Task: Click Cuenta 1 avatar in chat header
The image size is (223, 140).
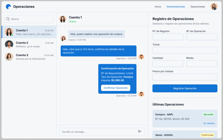Action: [63, 19]
